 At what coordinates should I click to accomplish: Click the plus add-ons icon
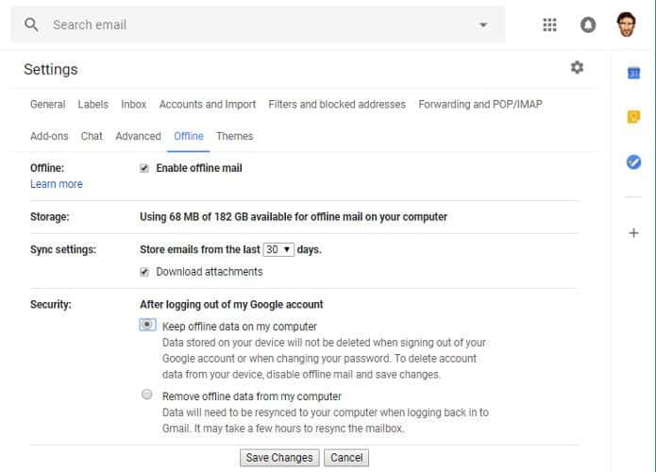(633, 232)
